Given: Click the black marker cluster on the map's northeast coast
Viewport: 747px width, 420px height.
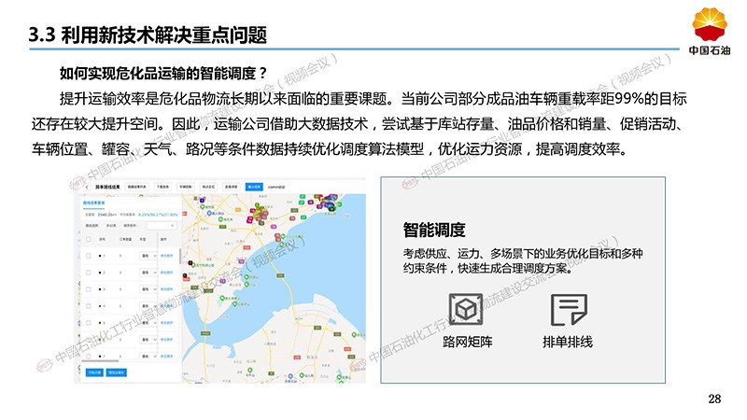Looking at the screenshot, I should (331, 208).
